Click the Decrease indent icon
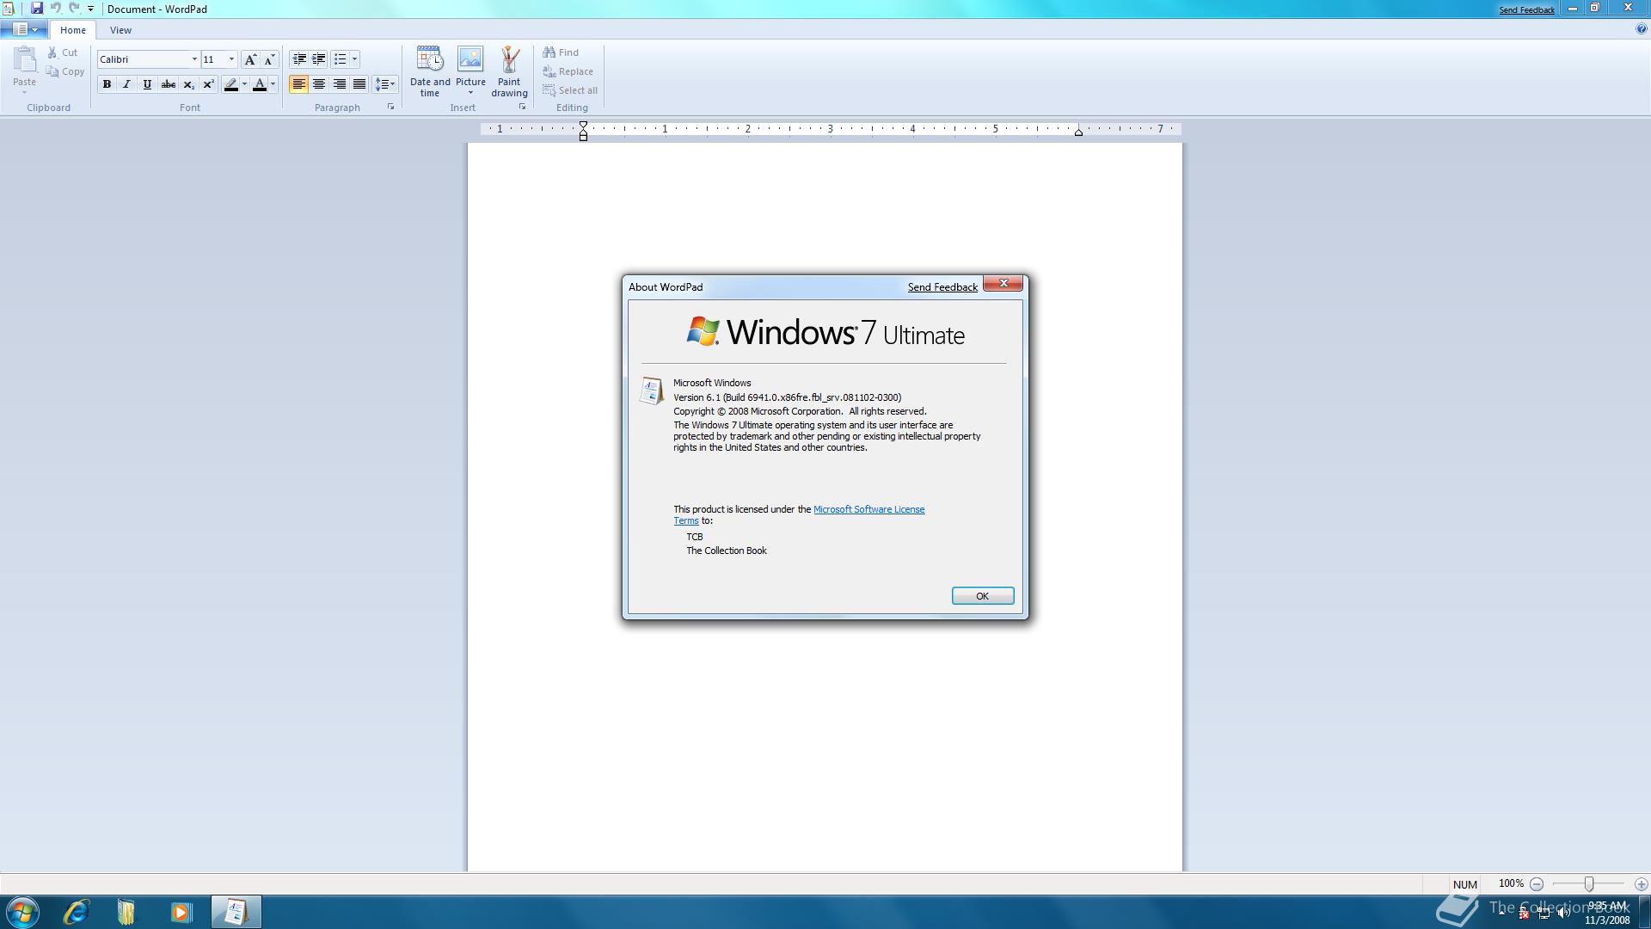The image size is (1651, 929). (x=298, y=59)
